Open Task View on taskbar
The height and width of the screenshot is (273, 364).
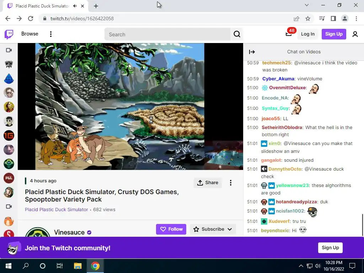60,266
